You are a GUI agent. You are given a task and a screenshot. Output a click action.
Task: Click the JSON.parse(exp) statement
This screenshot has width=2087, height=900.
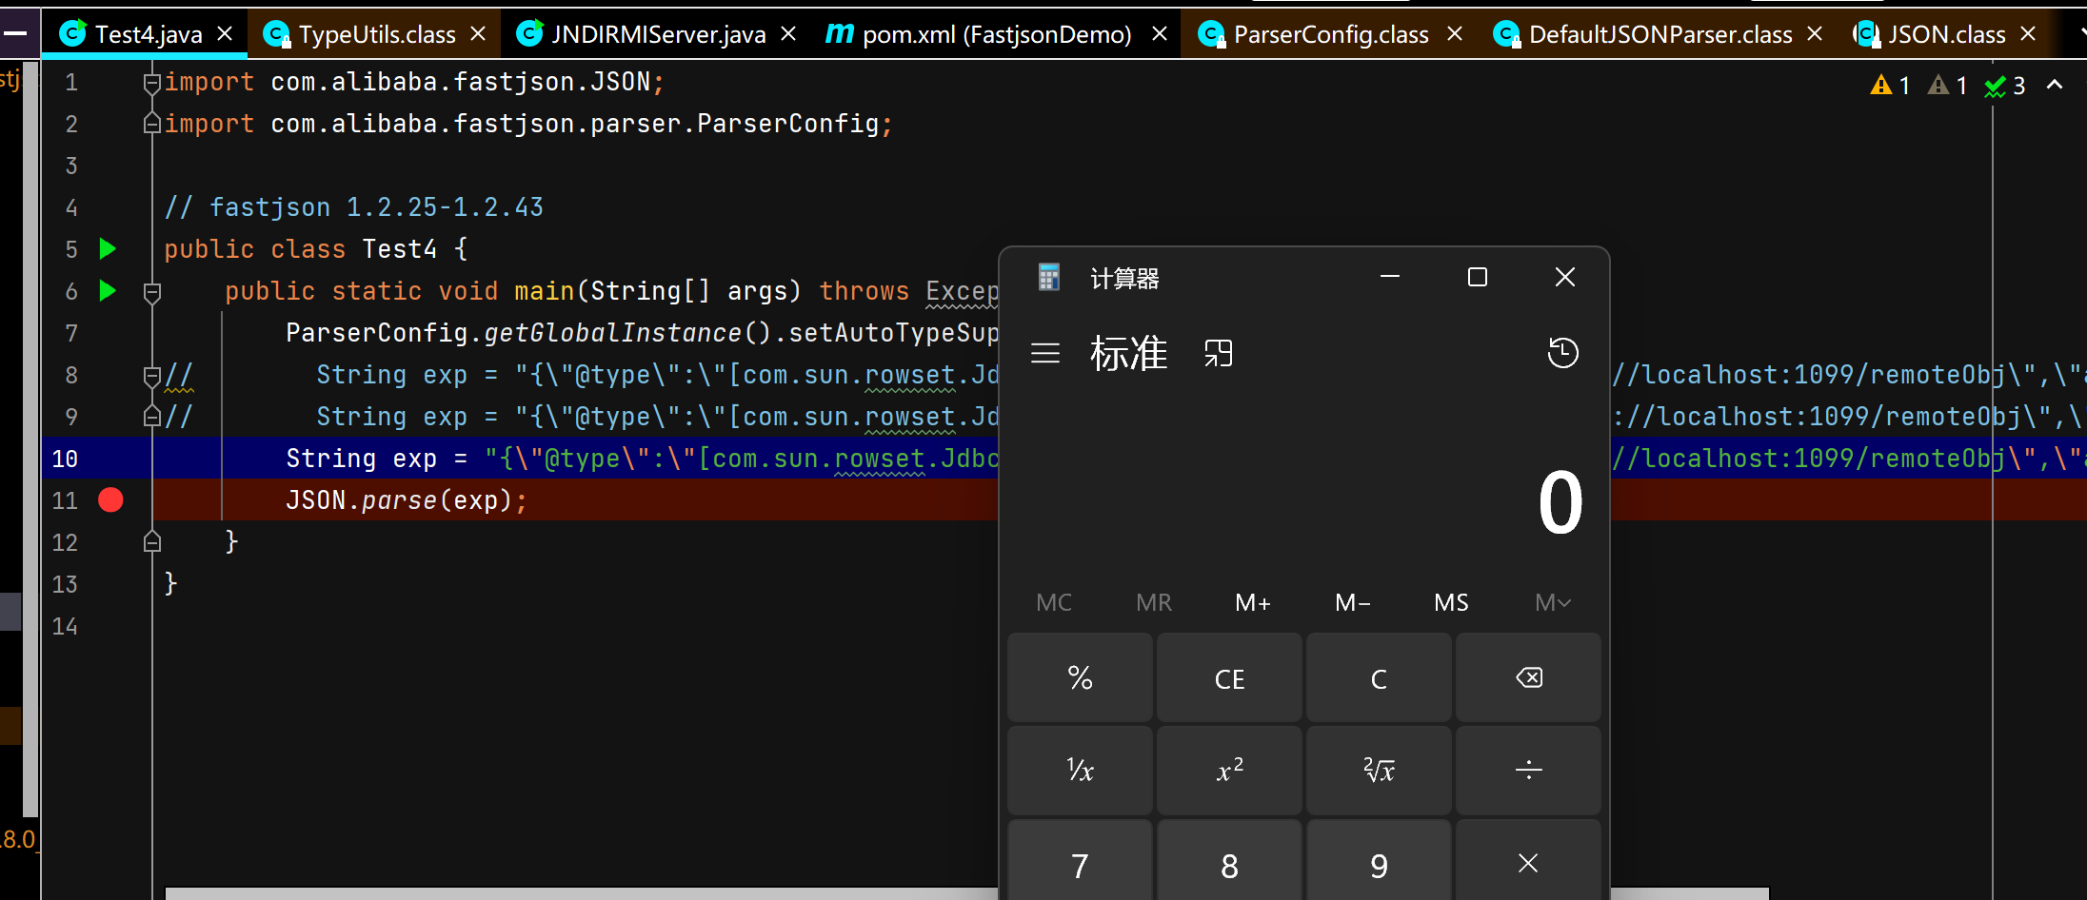point(407,500)
